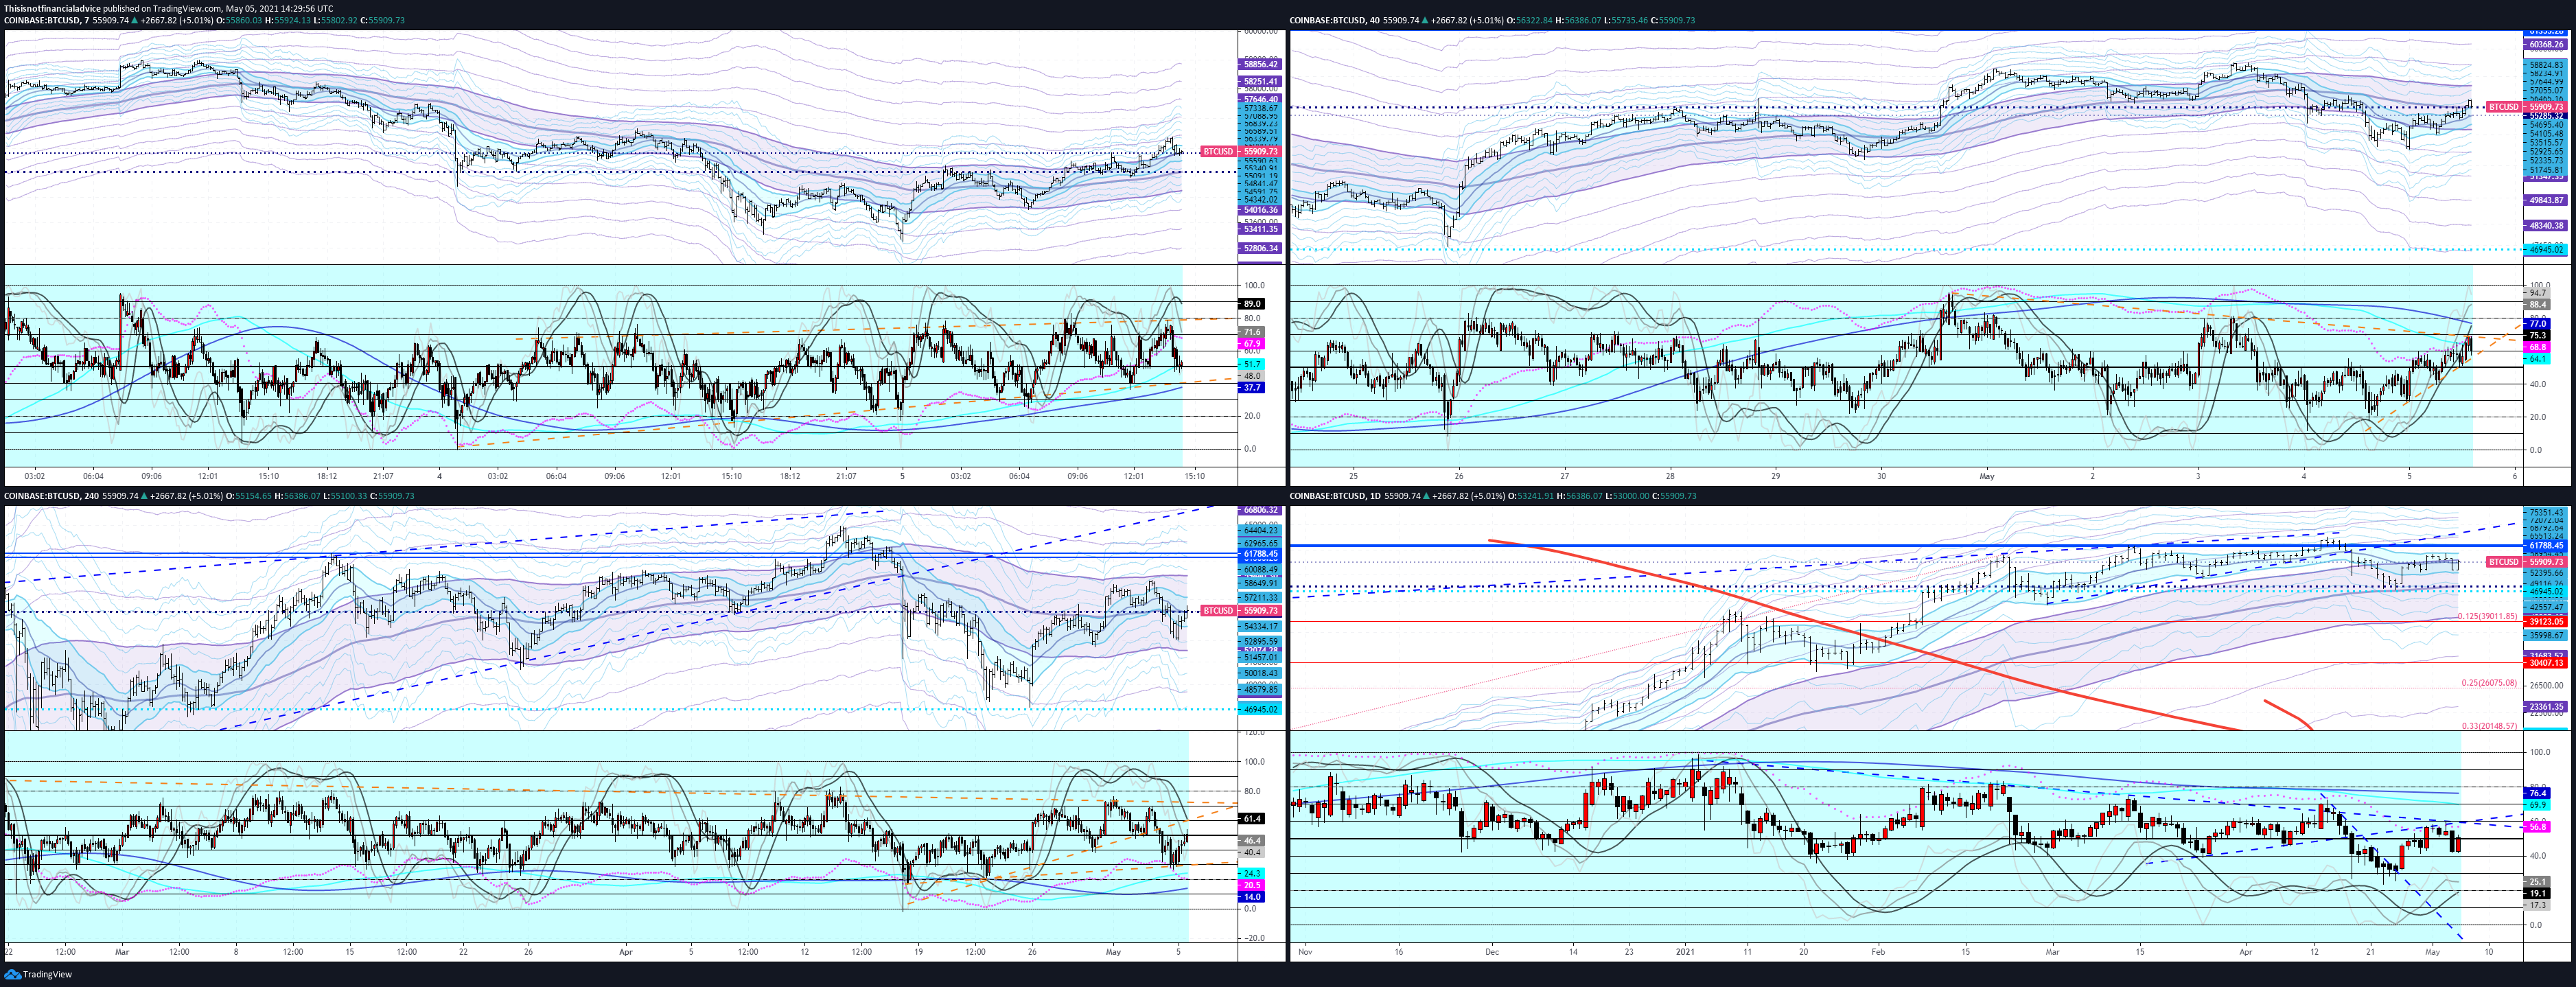Viewport: 2576px width, 987px height.
Task: Click the 56.8 magenta indicator label
Action: click(2538, 828)
